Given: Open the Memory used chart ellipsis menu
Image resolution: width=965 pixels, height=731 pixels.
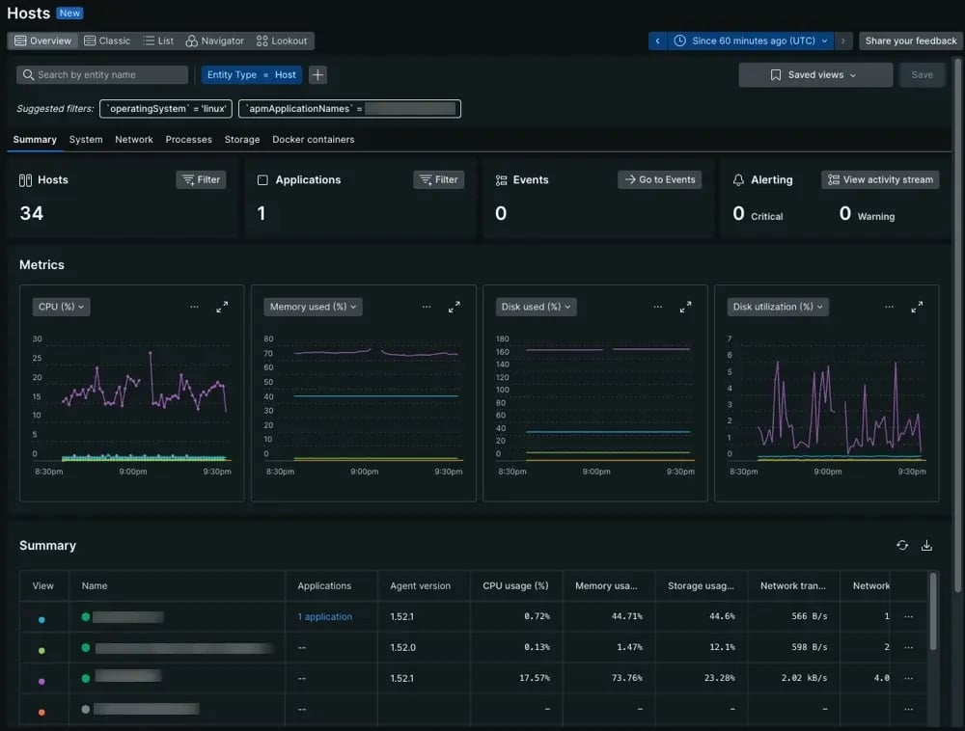Looking at the screenshot, I should (x=427, y=306).
